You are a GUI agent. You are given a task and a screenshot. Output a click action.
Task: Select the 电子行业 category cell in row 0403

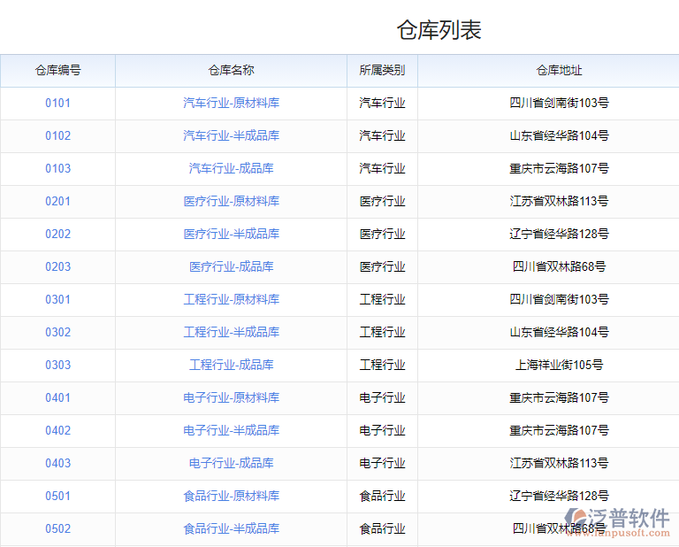coord(382,463)
